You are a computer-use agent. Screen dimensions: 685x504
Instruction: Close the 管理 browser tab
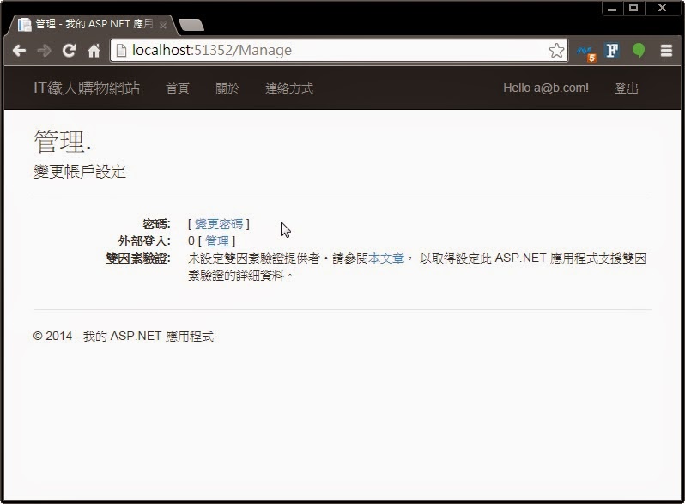(163, 26)
